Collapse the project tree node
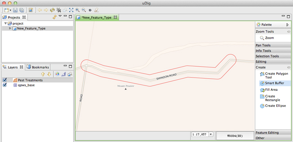 pyautogui.click(x=5, y=23)
